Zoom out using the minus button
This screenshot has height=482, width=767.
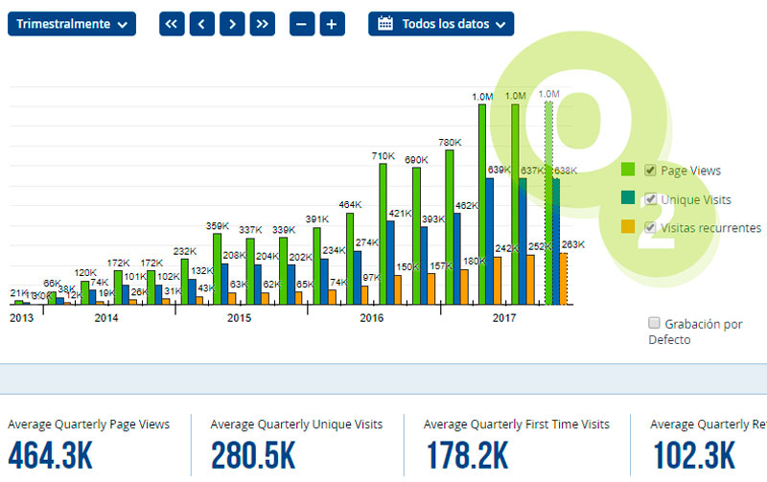click(x=302, y=24)
